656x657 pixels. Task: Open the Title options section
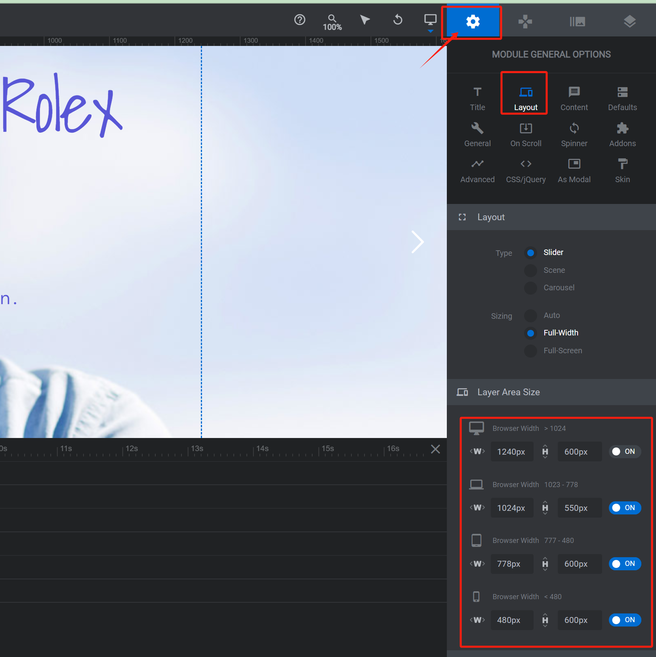click(x=477, y=99)
